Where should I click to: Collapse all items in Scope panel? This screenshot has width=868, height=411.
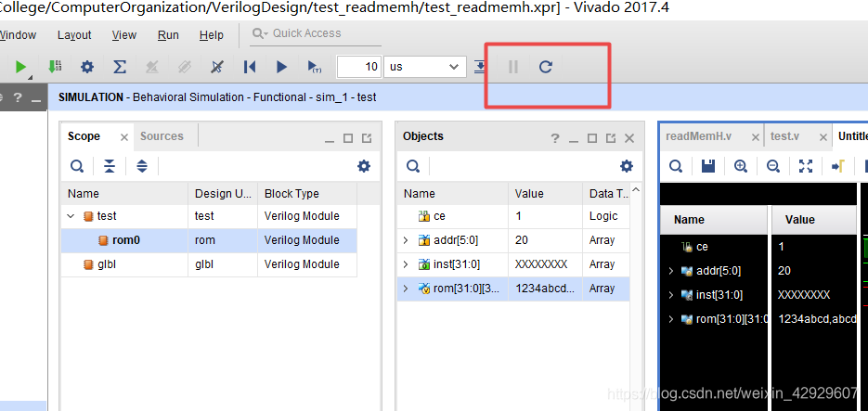point(110,166)
